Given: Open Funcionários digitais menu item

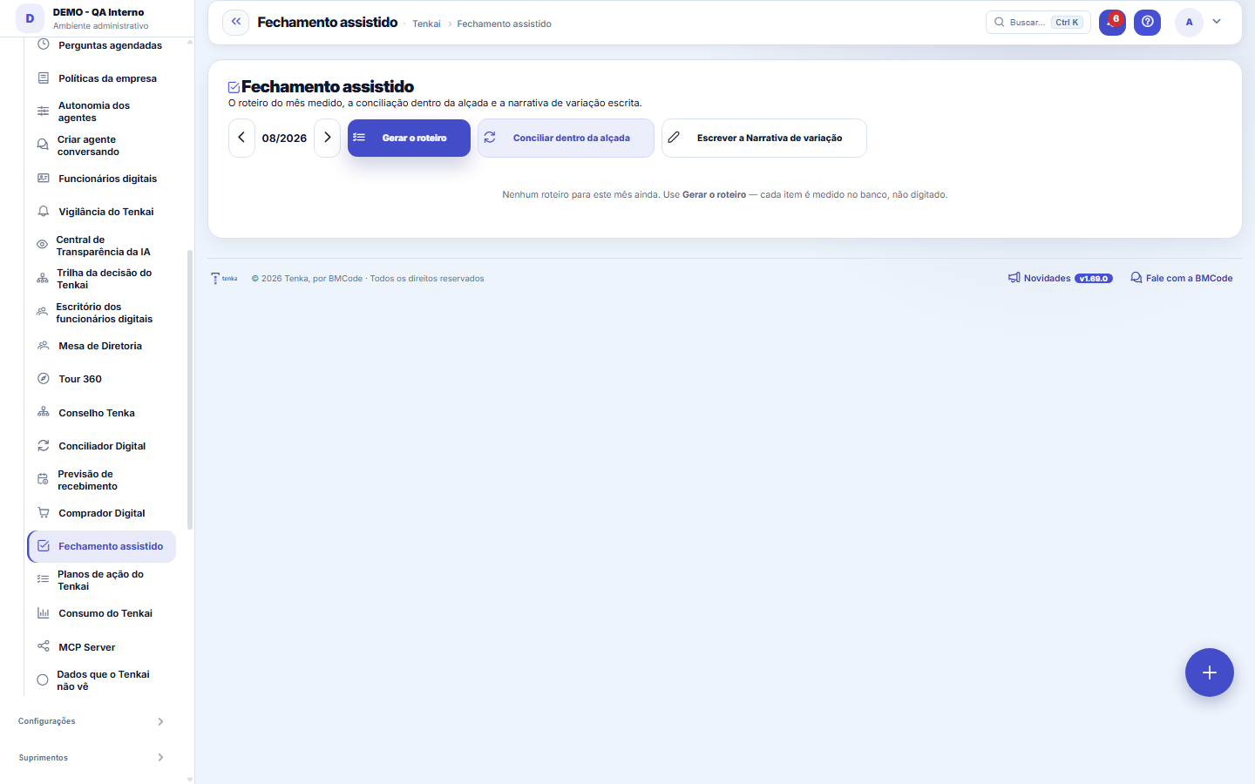Looking at the screenshot, I should click(x=101, y=179).
